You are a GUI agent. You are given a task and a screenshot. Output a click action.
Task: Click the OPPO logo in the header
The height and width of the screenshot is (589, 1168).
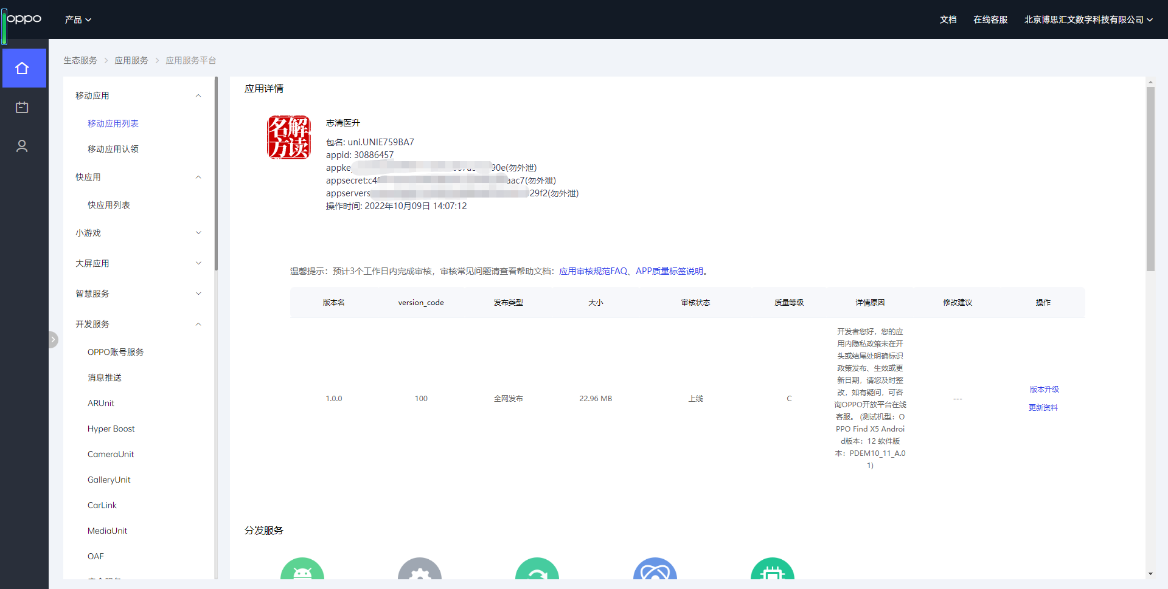(24, 19)
